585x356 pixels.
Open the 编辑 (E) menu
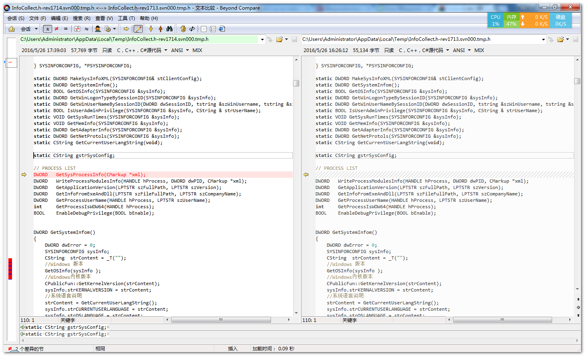pyautogui.click(x=59, y=18)
